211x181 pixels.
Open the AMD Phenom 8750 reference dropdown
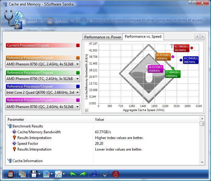pyautogui.click(x=43, y=79)
